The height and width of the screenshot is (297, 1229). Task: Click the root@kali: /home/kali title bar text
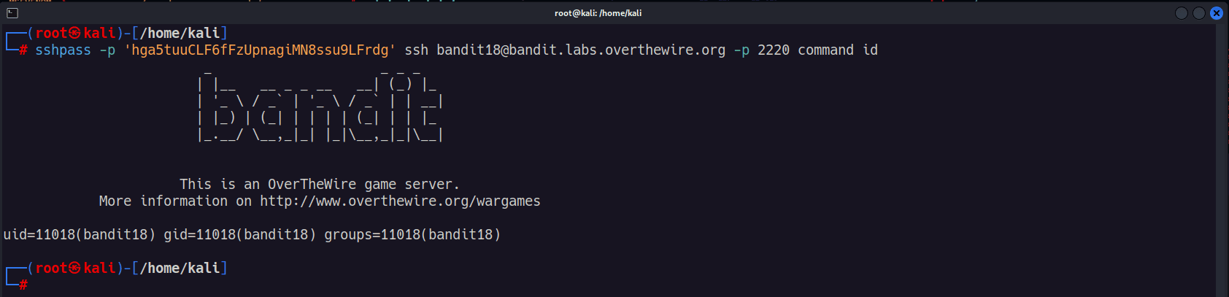coord(598,13)
